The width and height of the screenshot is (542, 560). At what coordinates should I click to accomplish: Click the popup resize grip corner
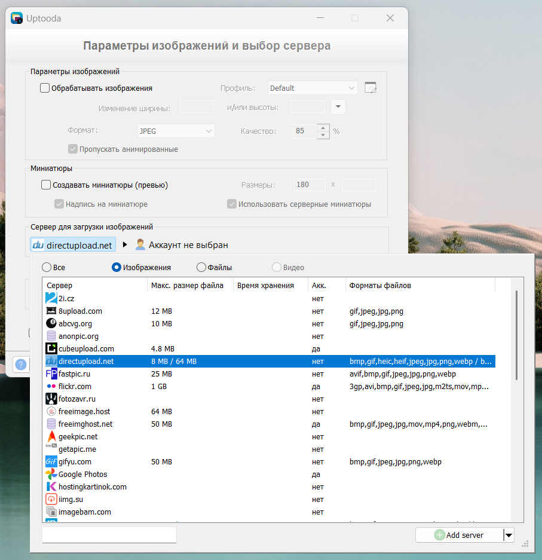[525, 544]
